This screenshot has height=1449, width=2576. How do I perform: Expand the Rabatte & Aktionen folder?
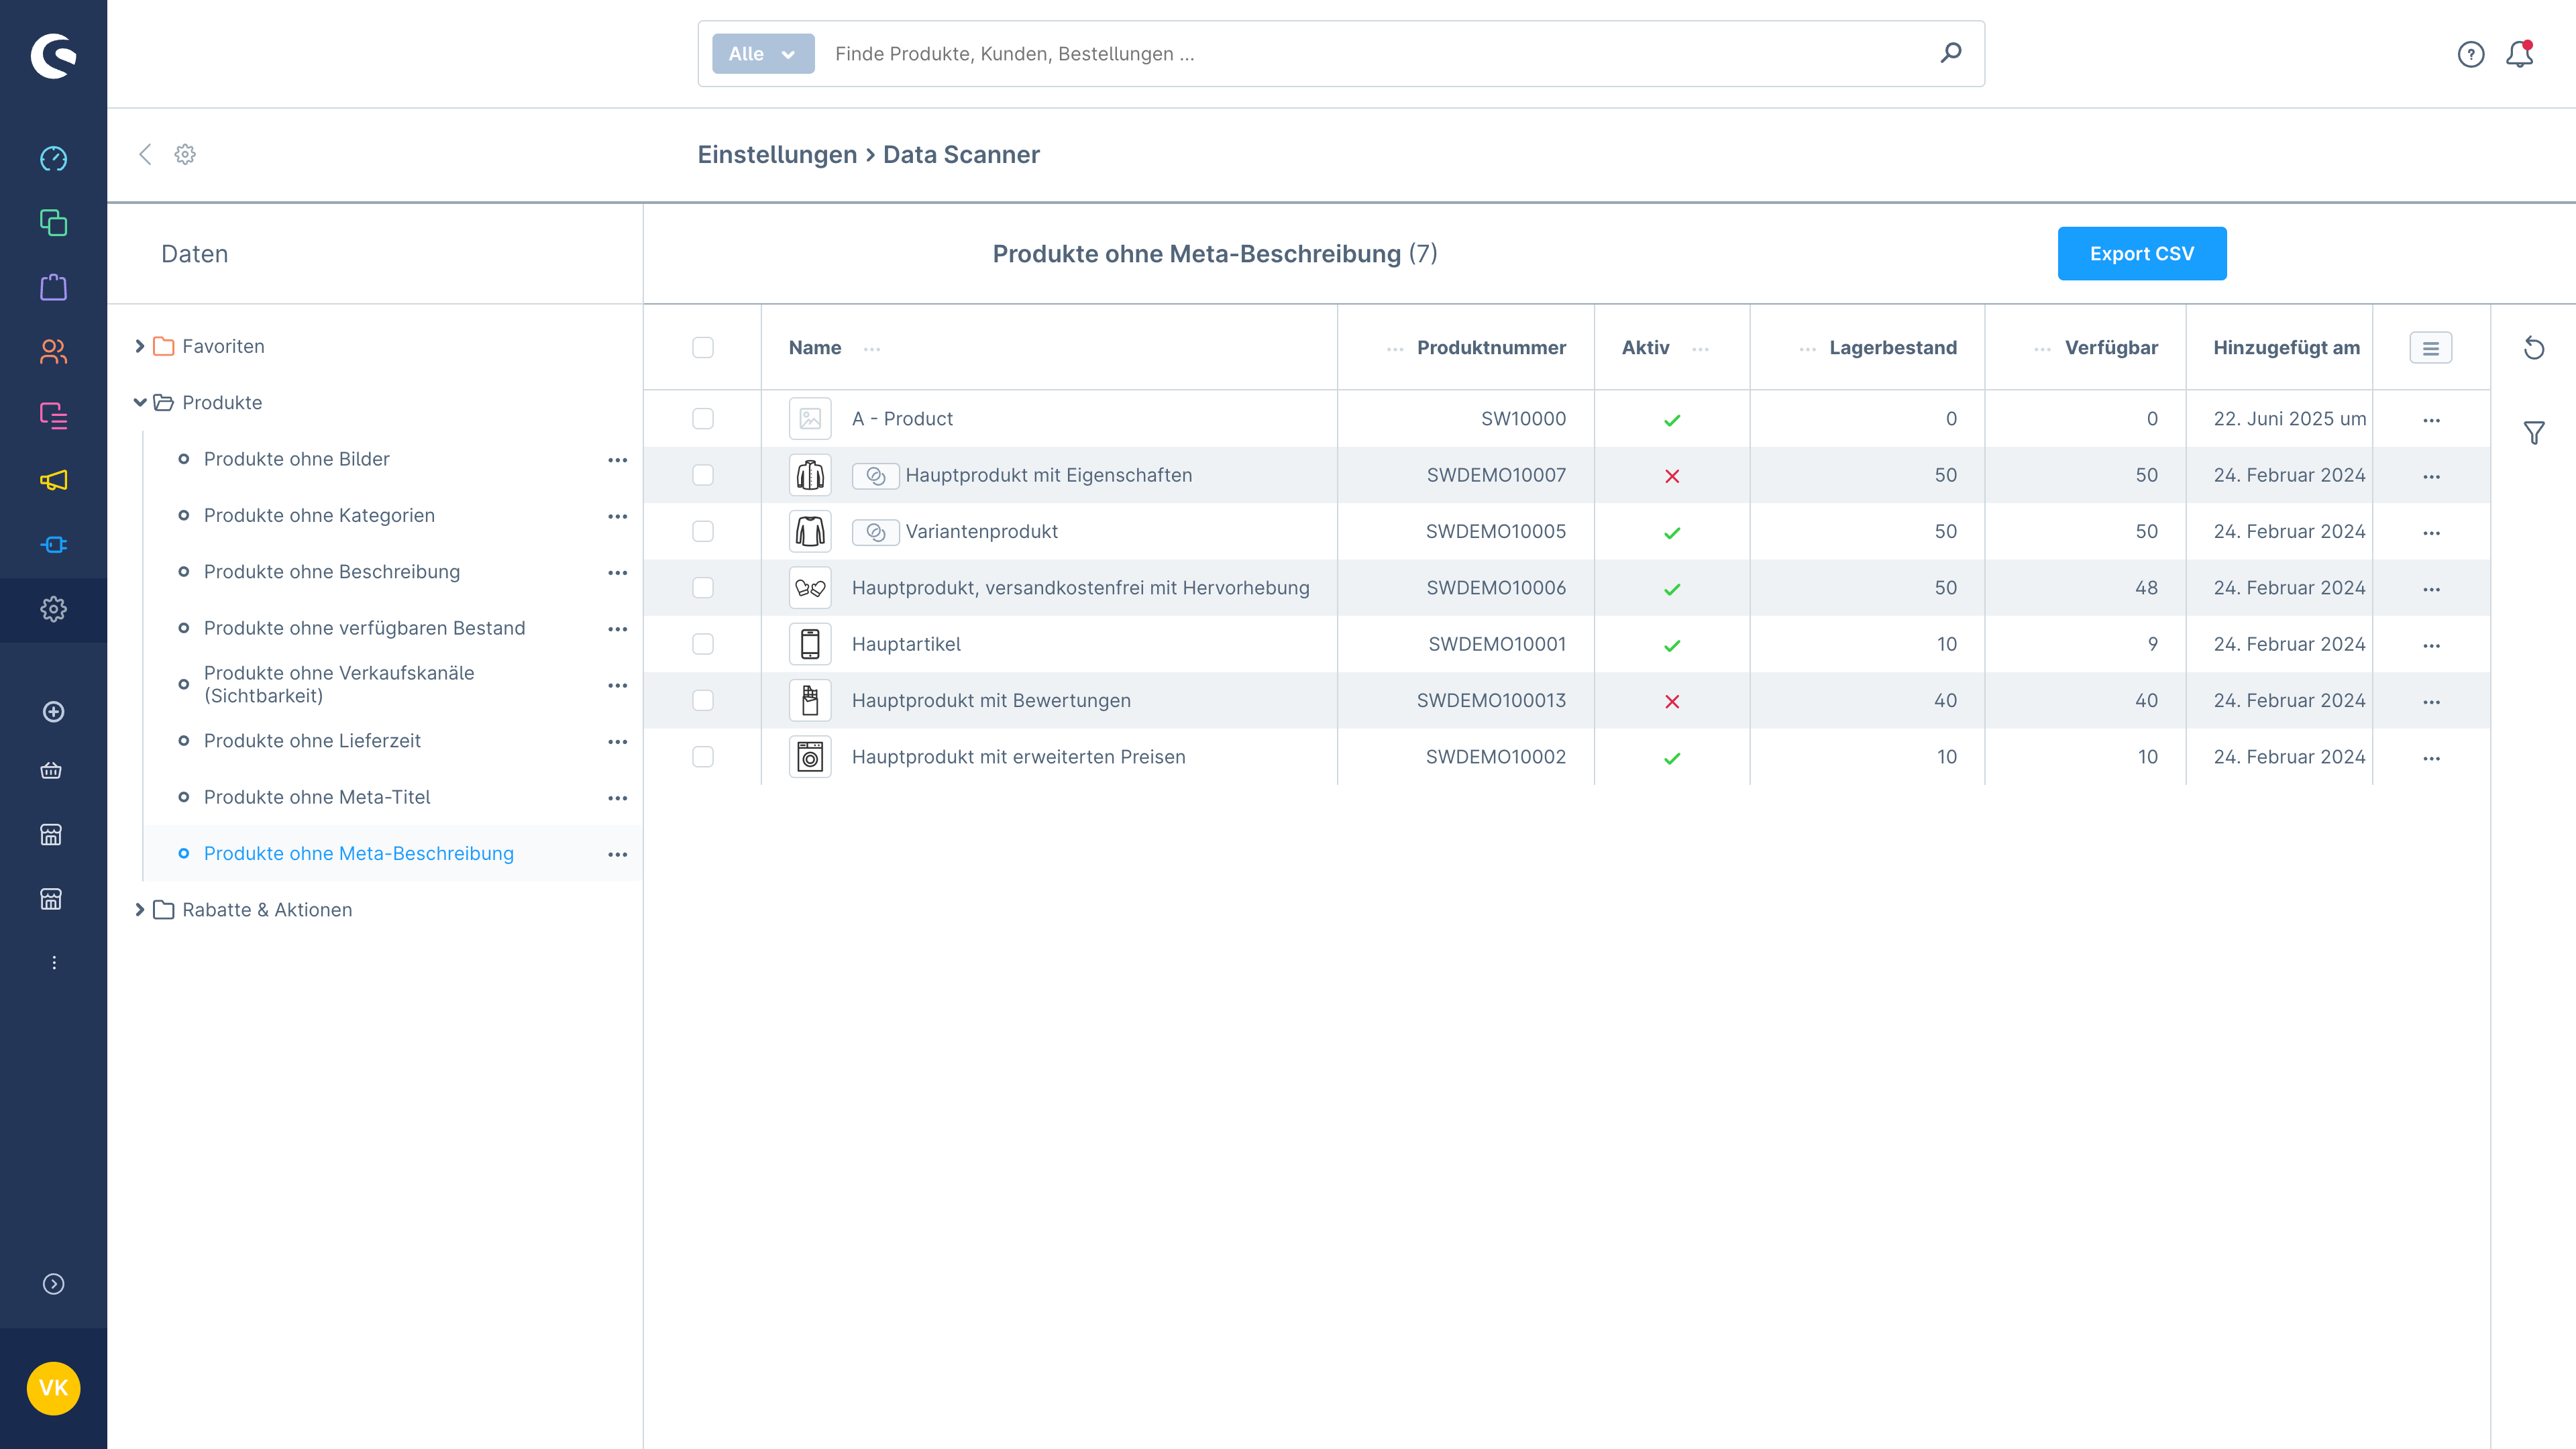tap(139, 910)
